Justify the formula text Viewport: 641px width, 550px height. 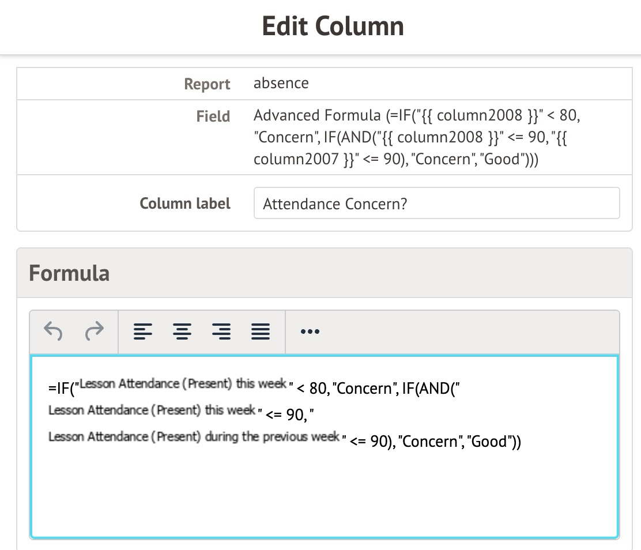tap(261, 331)
